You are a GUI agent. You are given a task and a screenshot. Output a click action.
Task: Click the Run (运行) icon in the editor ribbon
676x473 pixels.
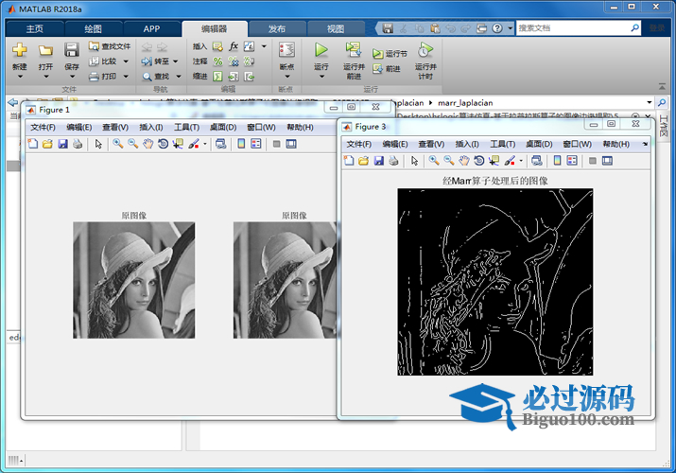321,49
